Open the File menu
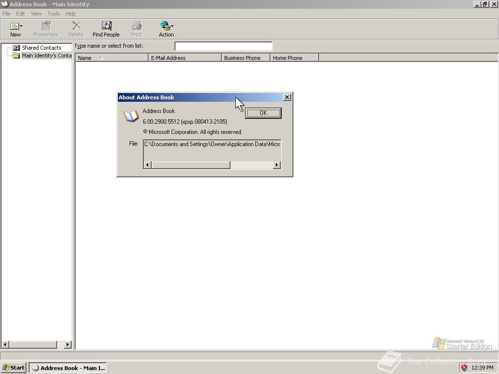499x374 pixels. (x=6, y=14)
